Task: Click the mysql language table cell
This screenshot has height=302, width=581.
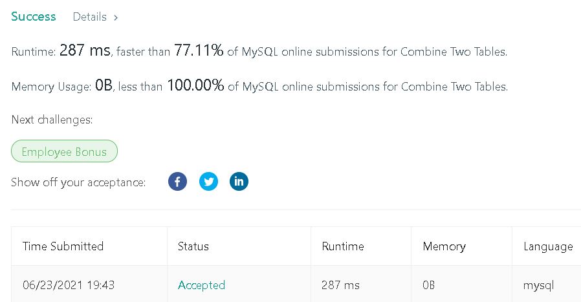Action: pos(538,286)
